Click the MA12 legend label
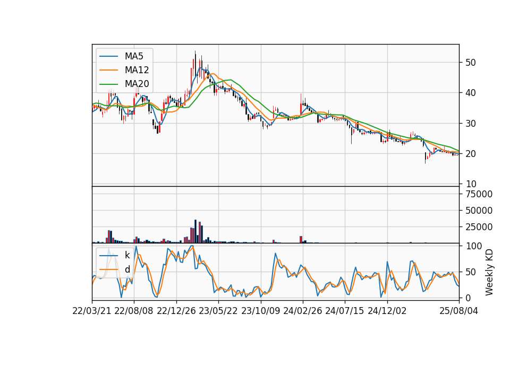Viewport: 510px width, 366px height. [137, 70]
